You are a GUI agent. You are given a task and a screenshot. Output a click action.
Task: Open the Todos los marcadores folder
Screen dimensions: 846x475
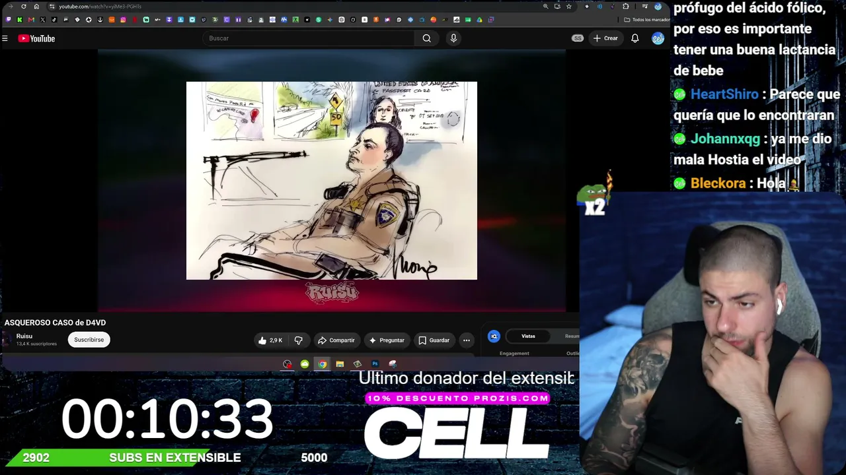[x=647, y=20]
